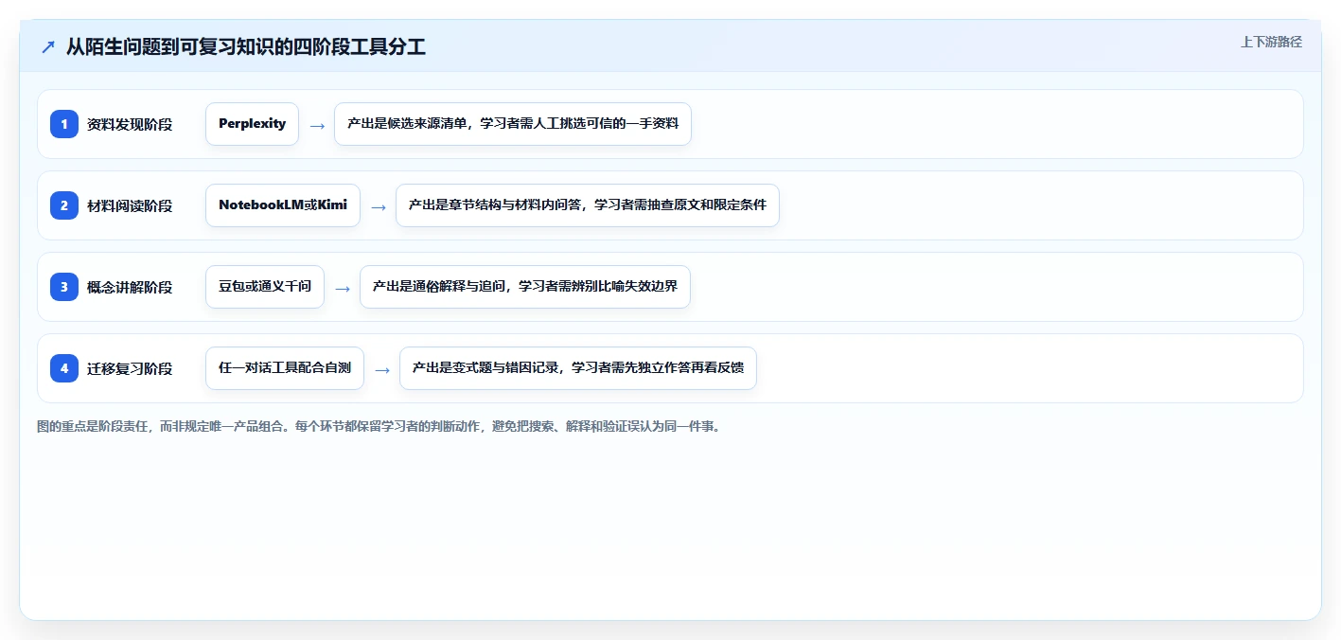Select the Perplexity tool chip
Image resolution: width=1341 pixels, height=640 pixels.
pos(252,124)
